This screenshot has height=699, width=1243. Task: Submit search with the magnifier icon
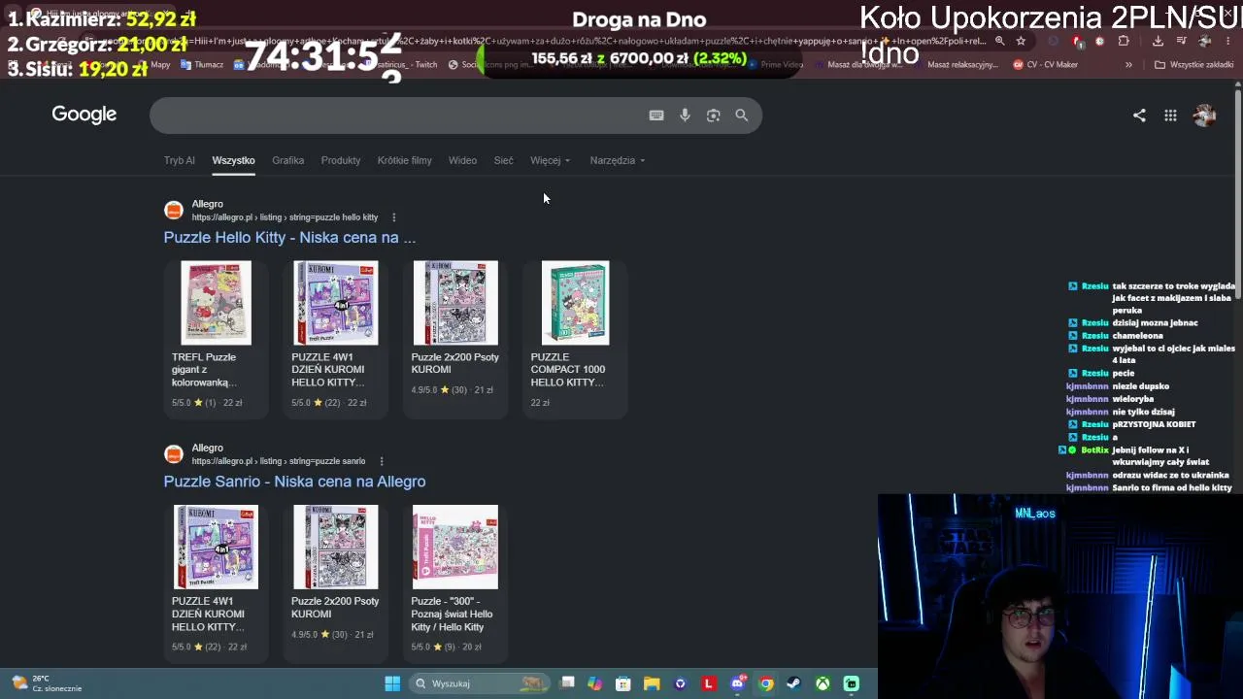click(x=742, y=116)
